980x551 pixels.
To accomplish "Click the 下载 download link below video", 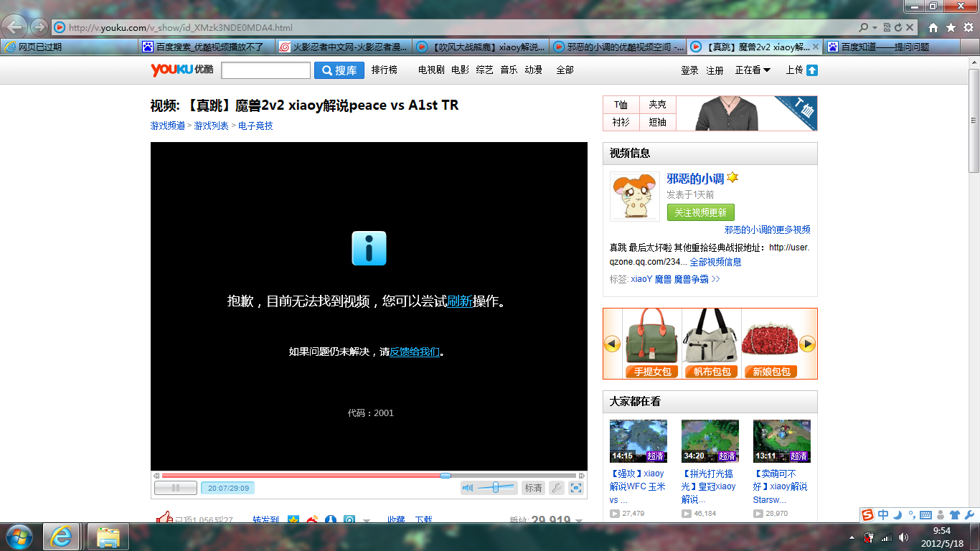I will [424, 519].
